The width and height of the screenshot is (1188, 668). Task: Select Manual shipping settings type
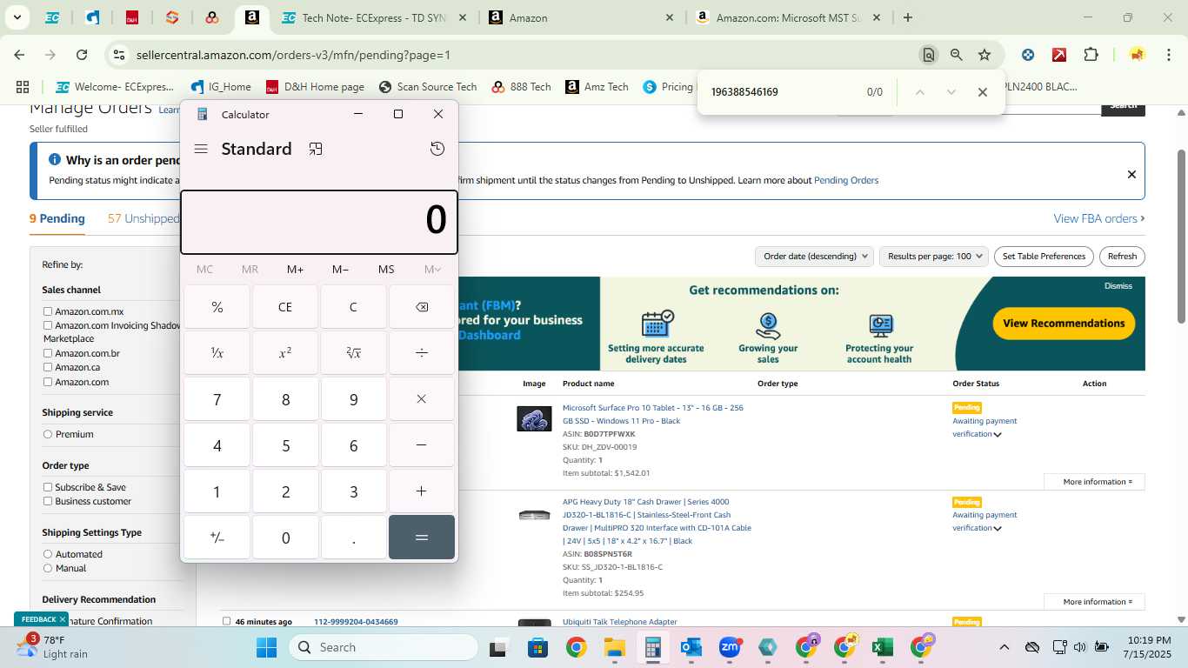pyautogui.click(x=48, y=568)
